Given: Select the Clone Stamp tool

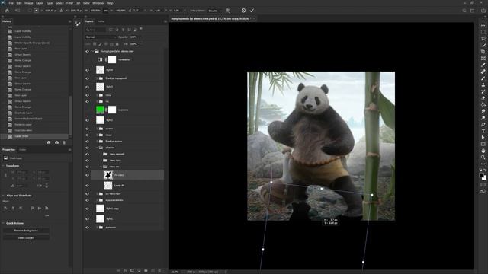Looking at the screenshot, I should (483, 84).
